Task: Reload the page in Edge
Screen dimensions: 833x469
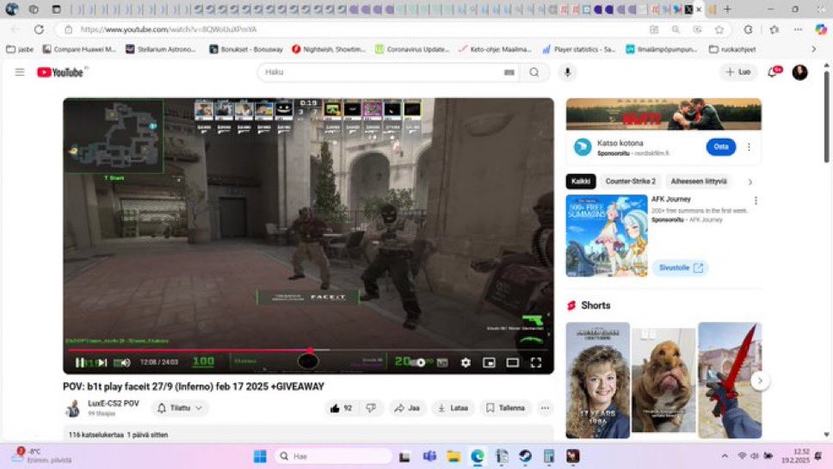Action: tap(39, 30)
